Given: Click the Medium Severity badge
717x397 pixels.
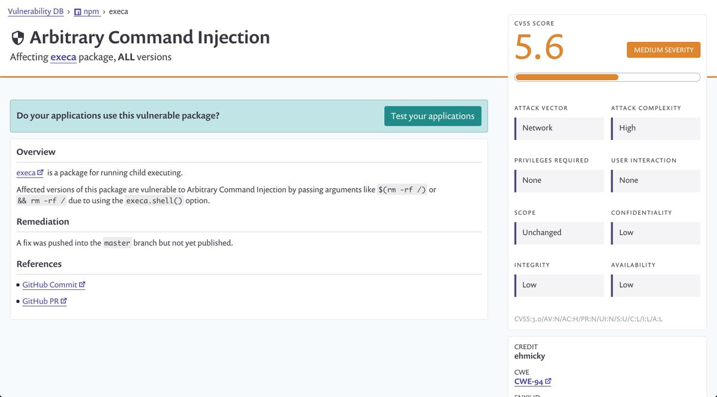Looking at the screenshot, I should tap(663, 50).
